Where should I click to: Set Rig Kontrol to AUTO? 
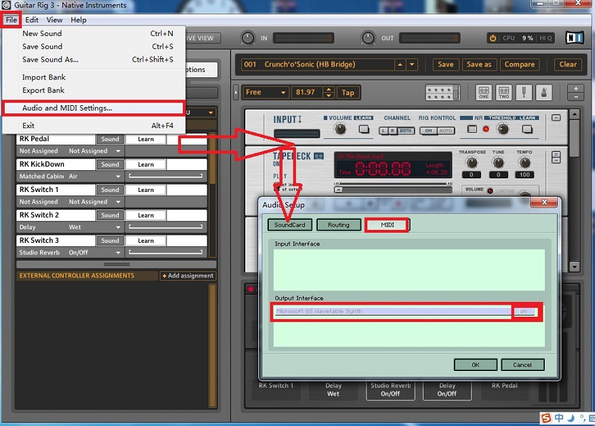pos(446,131)
